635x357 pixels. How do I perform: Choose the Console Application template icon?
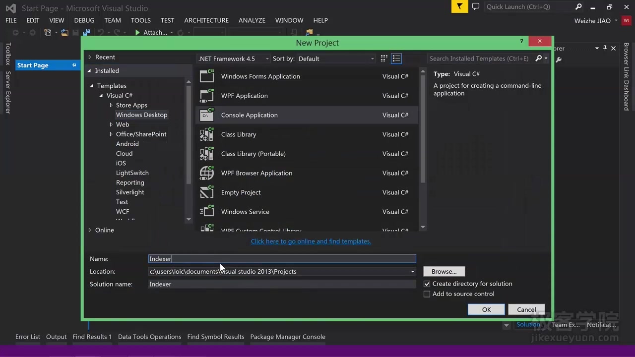pyautogui.click(x=207, y=115)
